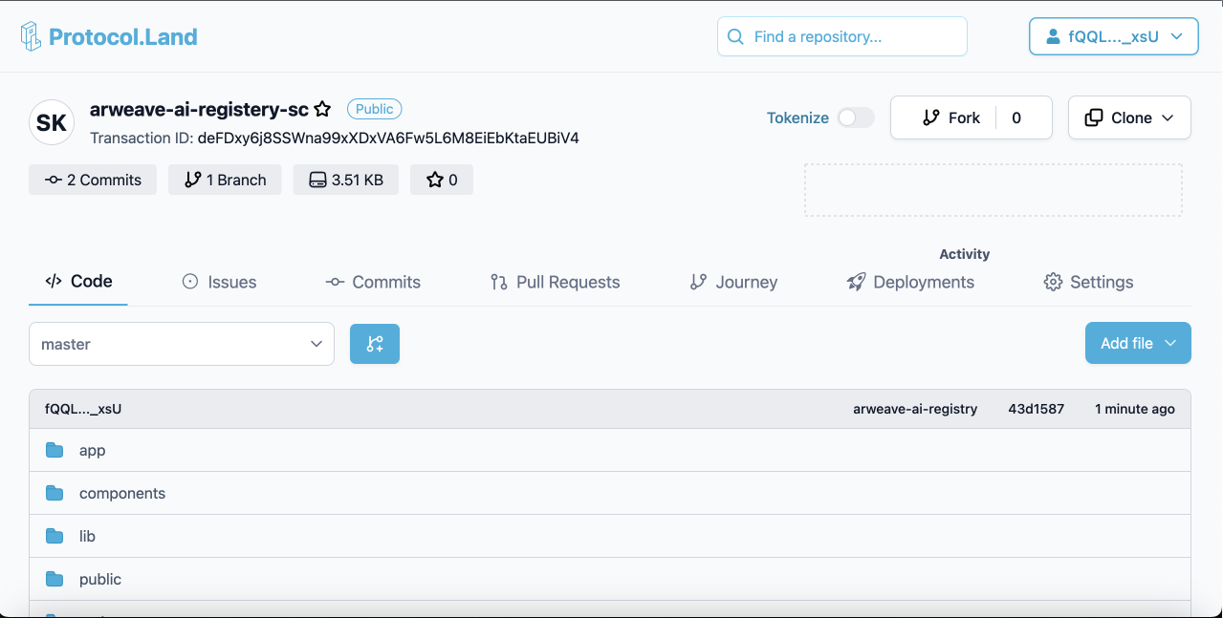
Task: Click the '1 minute ago' timestamp
Action: click(1135, 409)
